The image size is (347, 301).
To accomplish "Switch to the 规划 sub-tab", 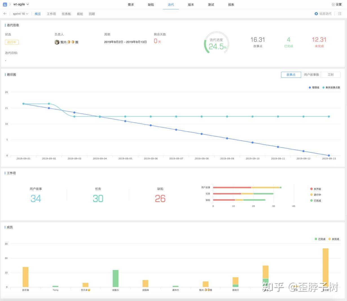I will coord(80,14).
